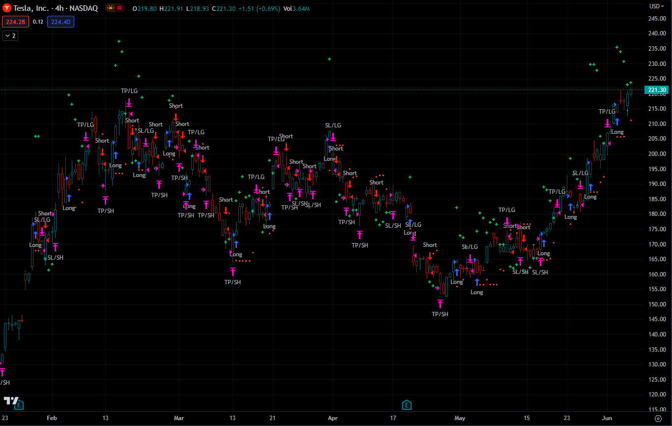Click the pink arrow above the 155 TP/SH label
This screenshot has width=672, height=426.
(440, 304)
